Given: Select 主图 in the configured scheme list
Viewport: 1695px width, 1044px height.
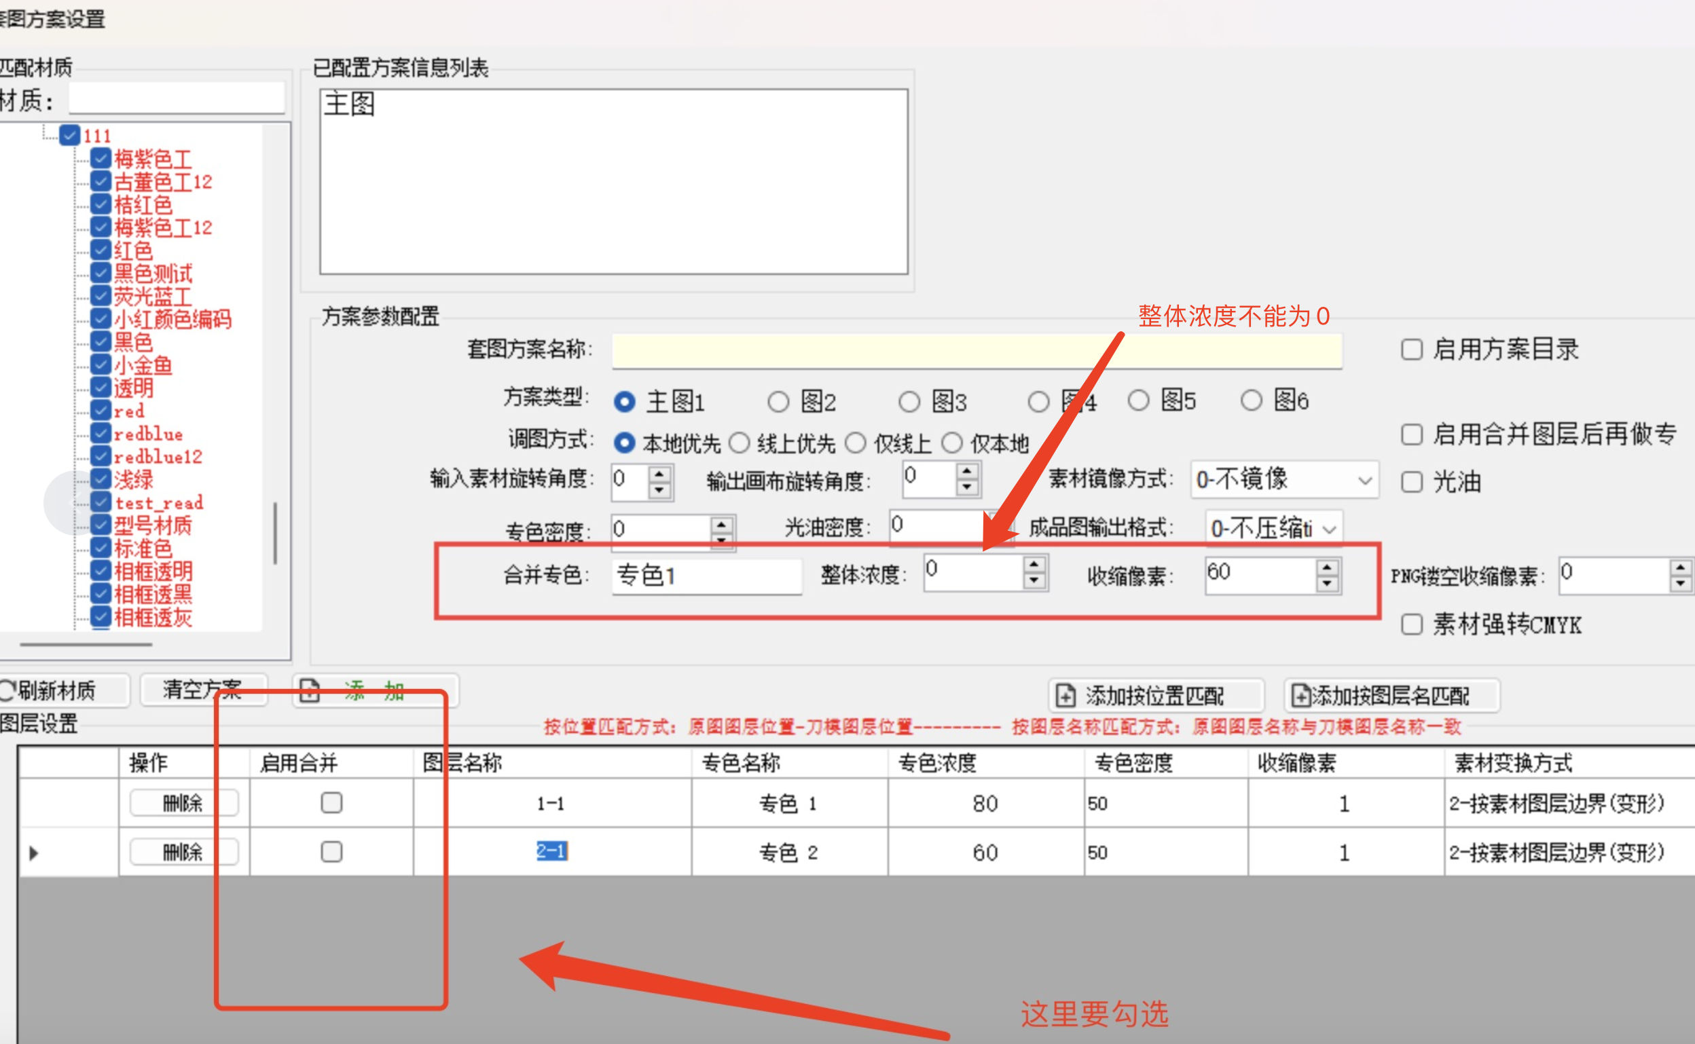Looking at the screenshot, I should 350,105.
